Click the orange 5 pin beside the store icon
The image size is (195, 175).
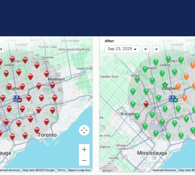coord(185,98)
